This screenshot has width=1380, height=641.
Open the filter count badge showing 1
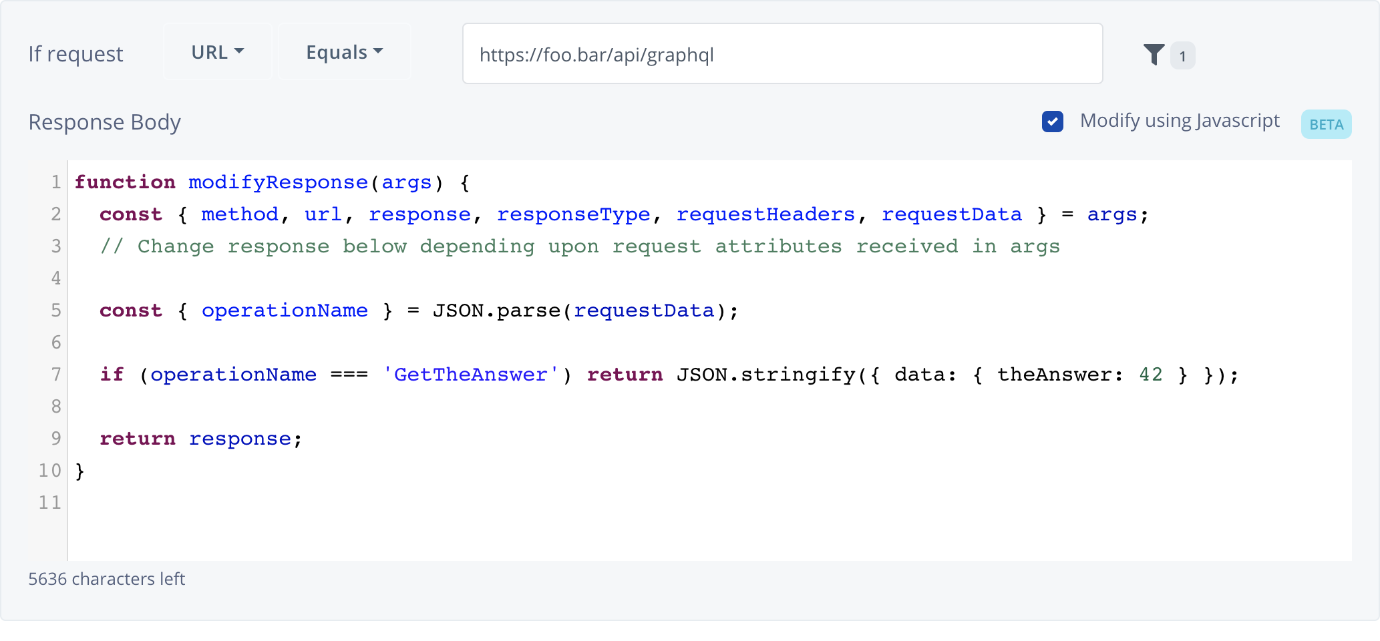tap(1182, 56)
